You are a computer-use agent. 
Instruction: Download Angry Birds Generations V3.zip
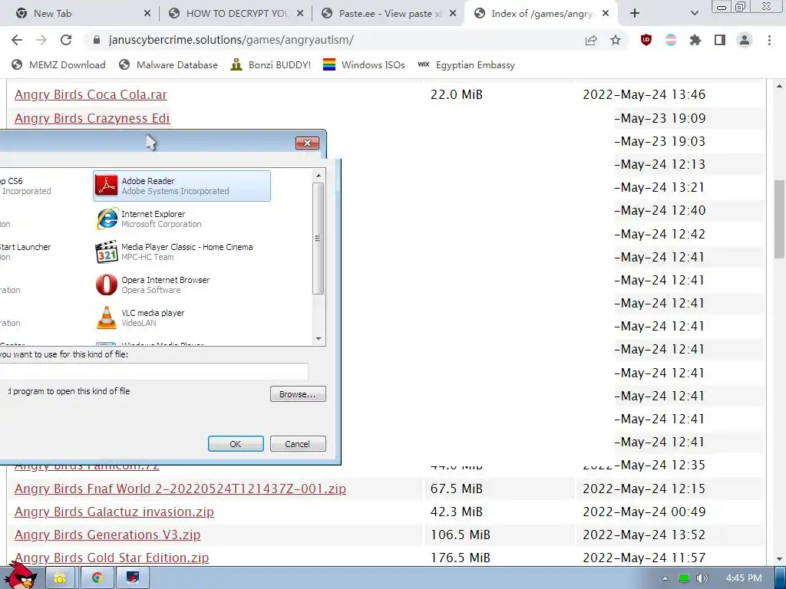coord(107,535)
